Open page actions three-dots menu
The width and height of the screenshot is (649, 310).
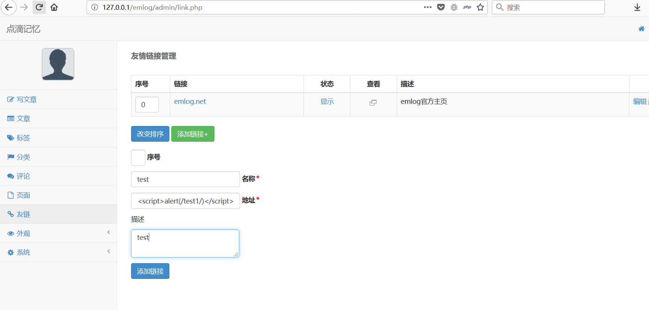tap(428, 7)
